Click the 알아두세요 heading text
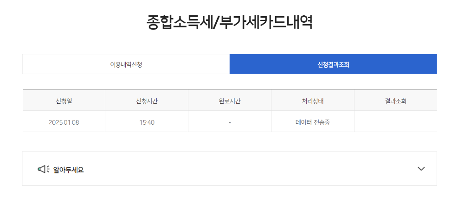The width and height of the screenshot is (464, 216). (x=68, y=170)
